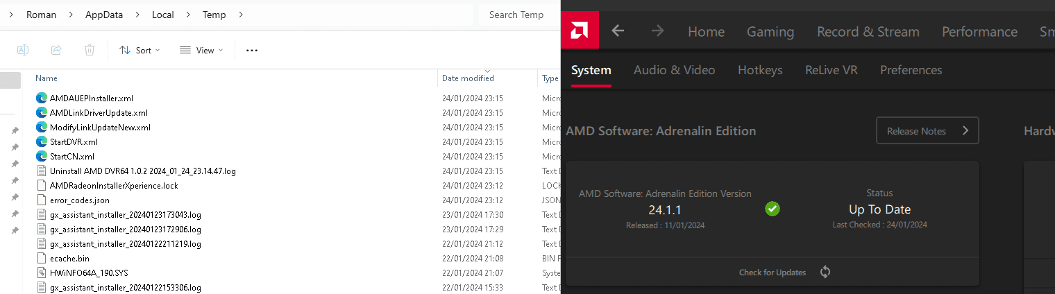Click the file icon of ecache.bin
The image size is (1055, 294).
41,258
